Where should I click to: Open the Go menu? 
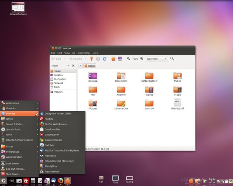(74, 53)
